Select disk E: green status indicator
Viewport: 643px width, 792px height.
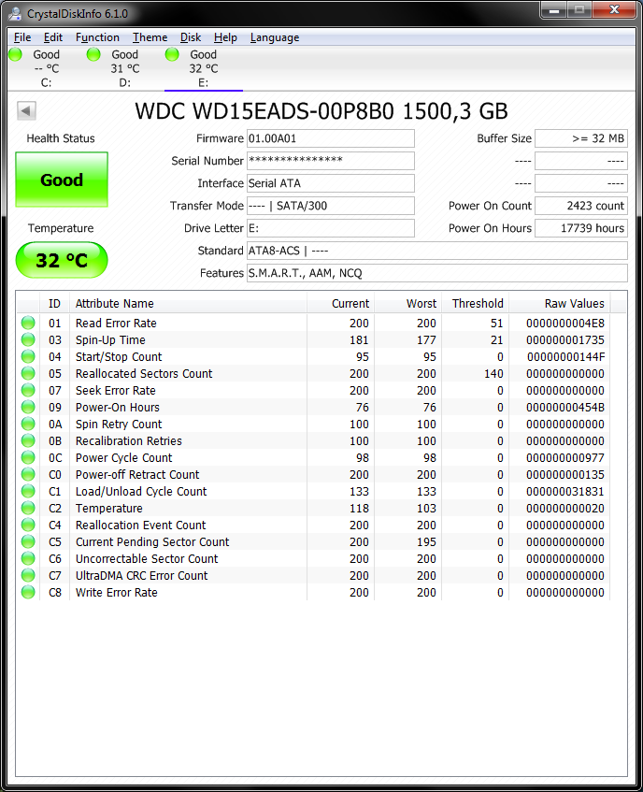point(172,54)
